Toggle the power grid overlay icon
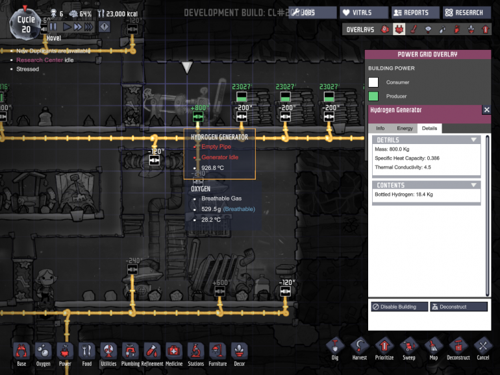This screenshot has height=375, width=500. 399,30
